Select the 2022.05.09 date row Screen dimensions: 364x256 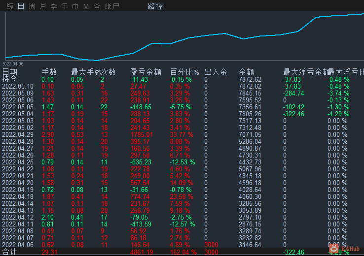pyautogui.click(x=18, y=94)
